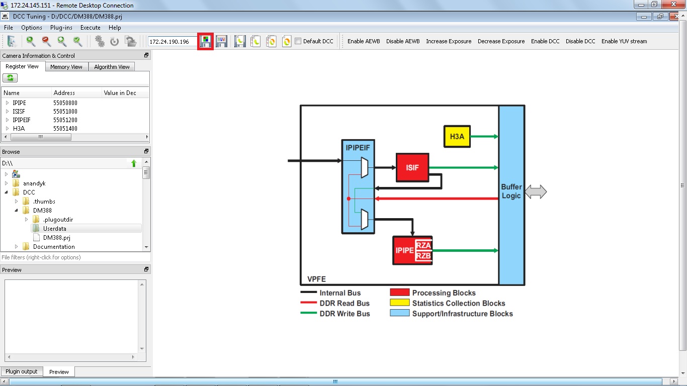Image resolution: width=687 pixels, height=386 pixels.
Task: Click the Save RAW image floppy icon
Action: coord(206,41)
